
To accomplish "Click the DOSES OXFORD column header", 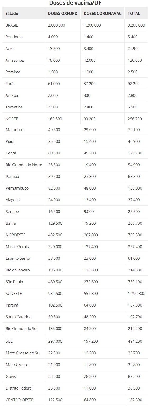I will click(63, 14).
